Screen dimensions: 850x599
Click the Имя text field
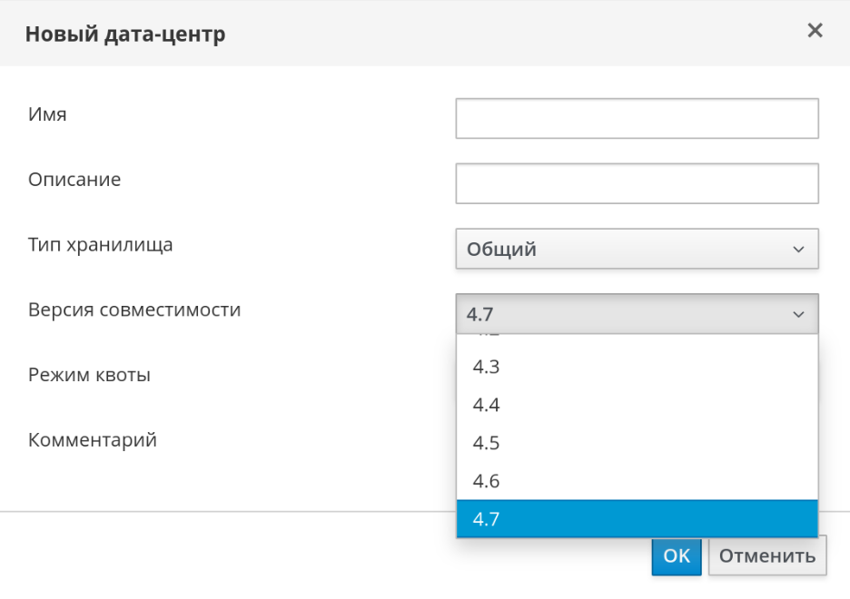pyautogui.click(x=637, y=119)
